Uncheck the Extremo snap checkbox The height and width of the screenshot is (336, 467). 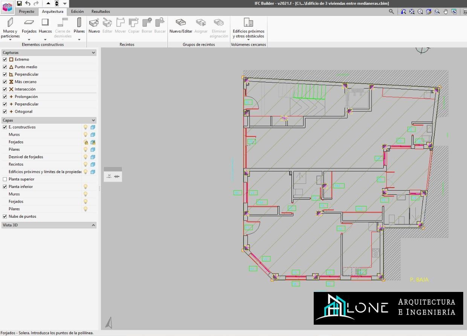5,60
